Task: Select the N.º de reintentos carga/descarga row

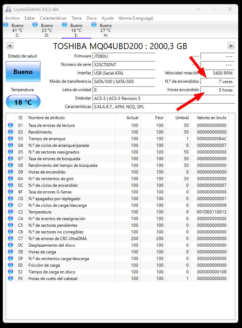Action: click(x=117, y=259)
